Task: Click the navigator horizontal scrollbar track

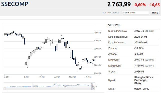Action: click(x=49, y=89)
